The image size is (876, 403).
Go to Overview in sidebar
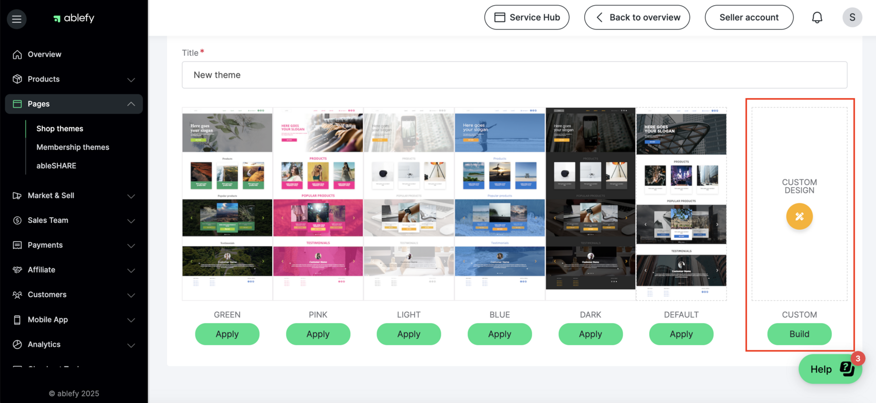point(44,54)
